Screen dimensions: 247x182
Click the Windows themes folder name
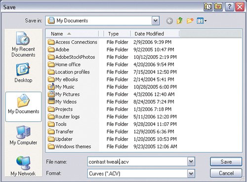point(73,146)
